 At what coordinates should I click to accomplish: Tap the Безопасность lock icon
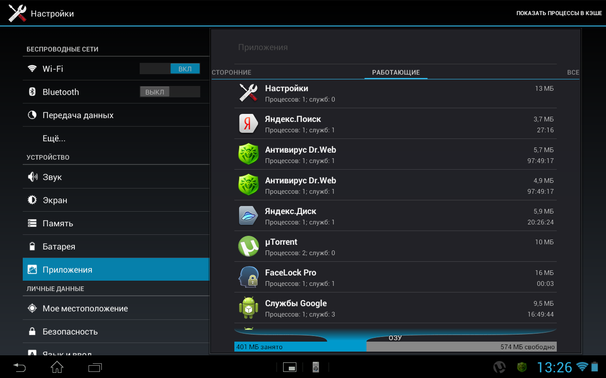click(32, 331)
